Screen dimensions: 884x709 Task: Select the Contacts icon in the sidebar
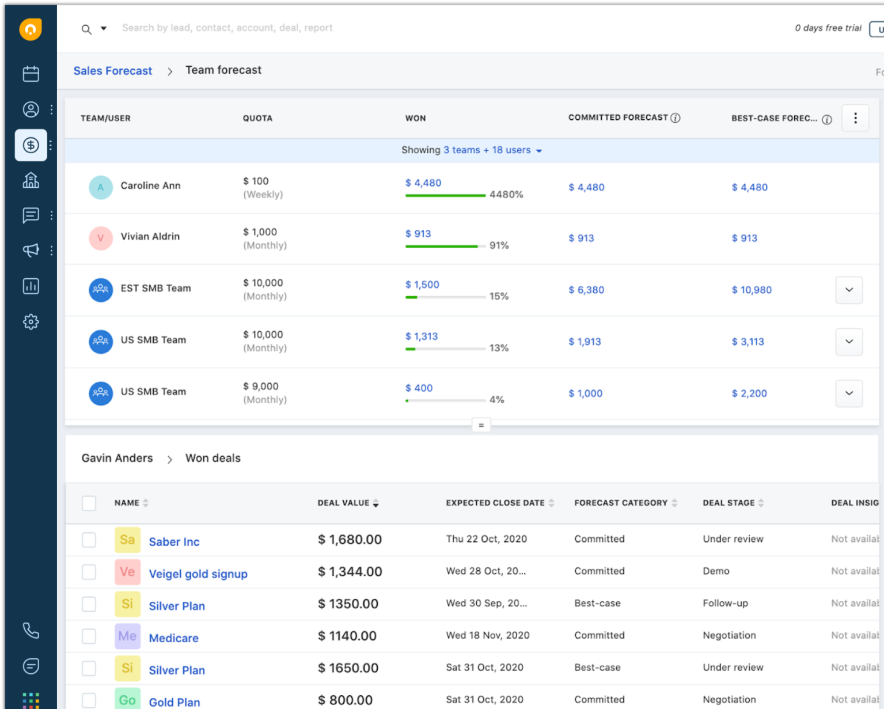tap(31, 109)
